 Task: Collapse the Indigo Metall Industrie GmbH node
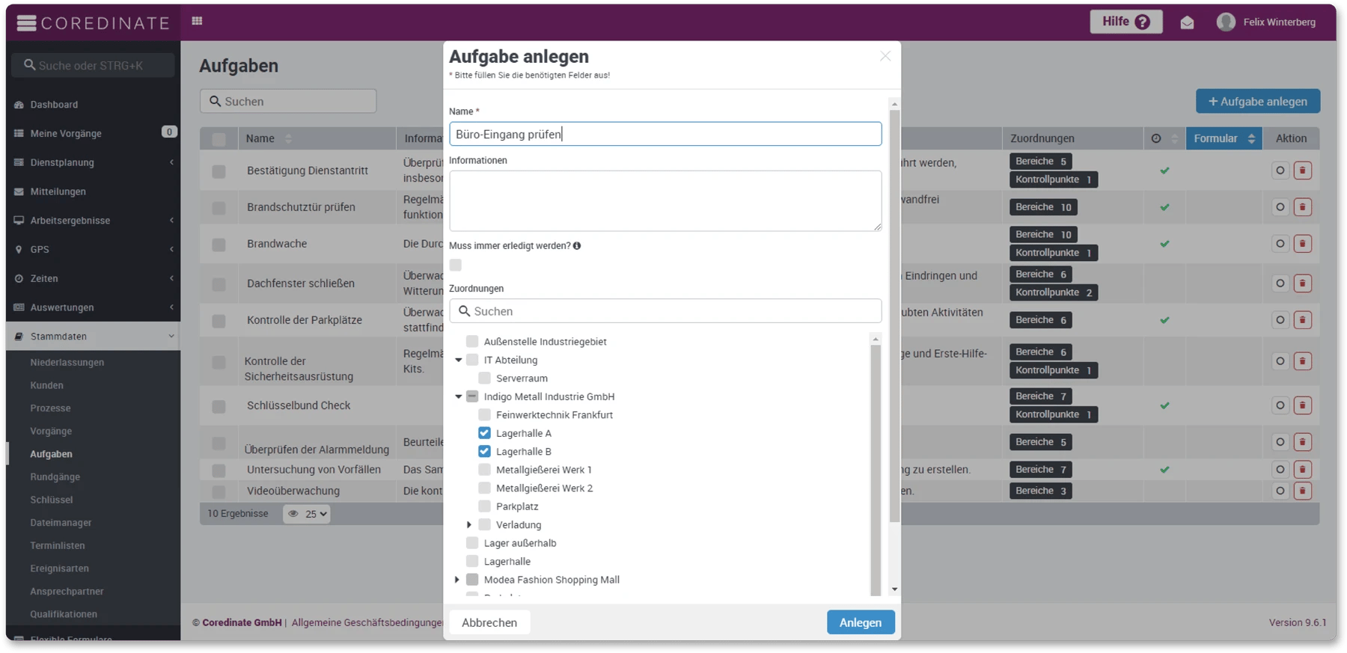click(x=458, y=396)
